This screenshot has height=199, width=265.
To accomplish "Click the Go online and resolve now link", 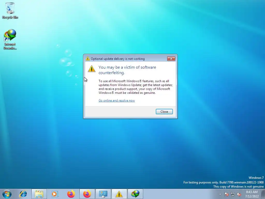I will pos(117,101).
